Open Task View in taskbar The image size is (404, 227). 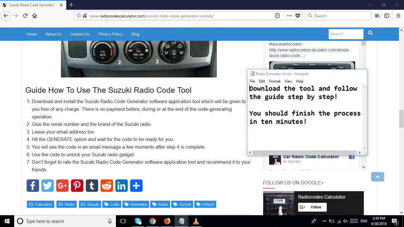coord(123,221)
